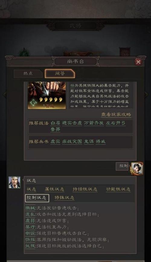Open the 虚实 military book link

[56, 142]
